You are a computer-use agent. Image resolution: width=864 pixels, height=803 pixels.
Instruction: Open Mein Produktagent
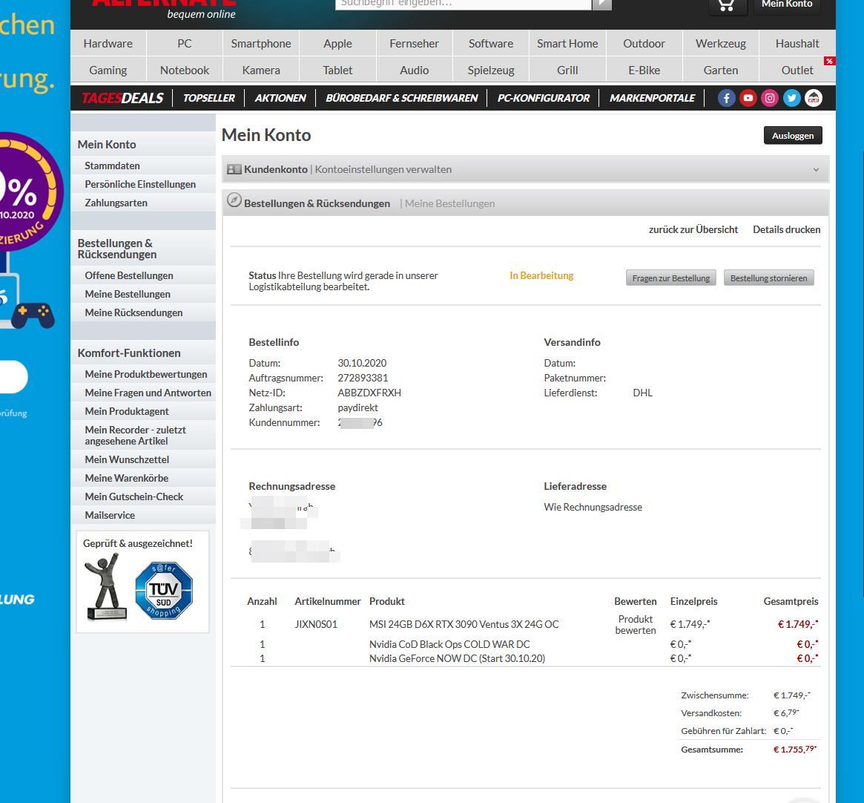127,411
